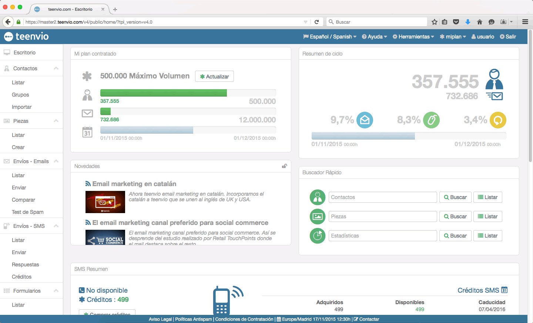Image resolution: width=533 pixels, height=323 pixels.
Task: Click the Estadísticas pie chart icon
Action: coord(317,236)
